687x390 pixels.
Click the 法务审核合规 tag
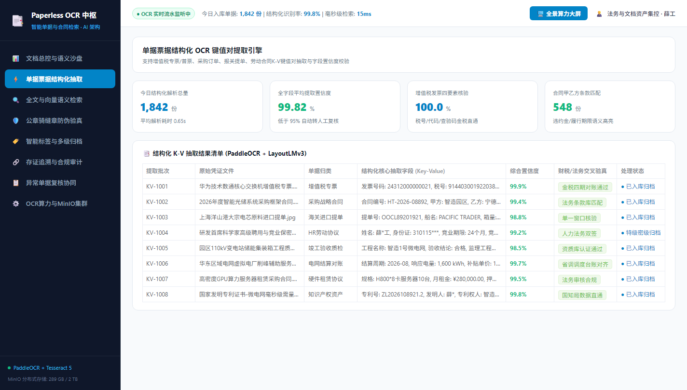tap(579, 280)
